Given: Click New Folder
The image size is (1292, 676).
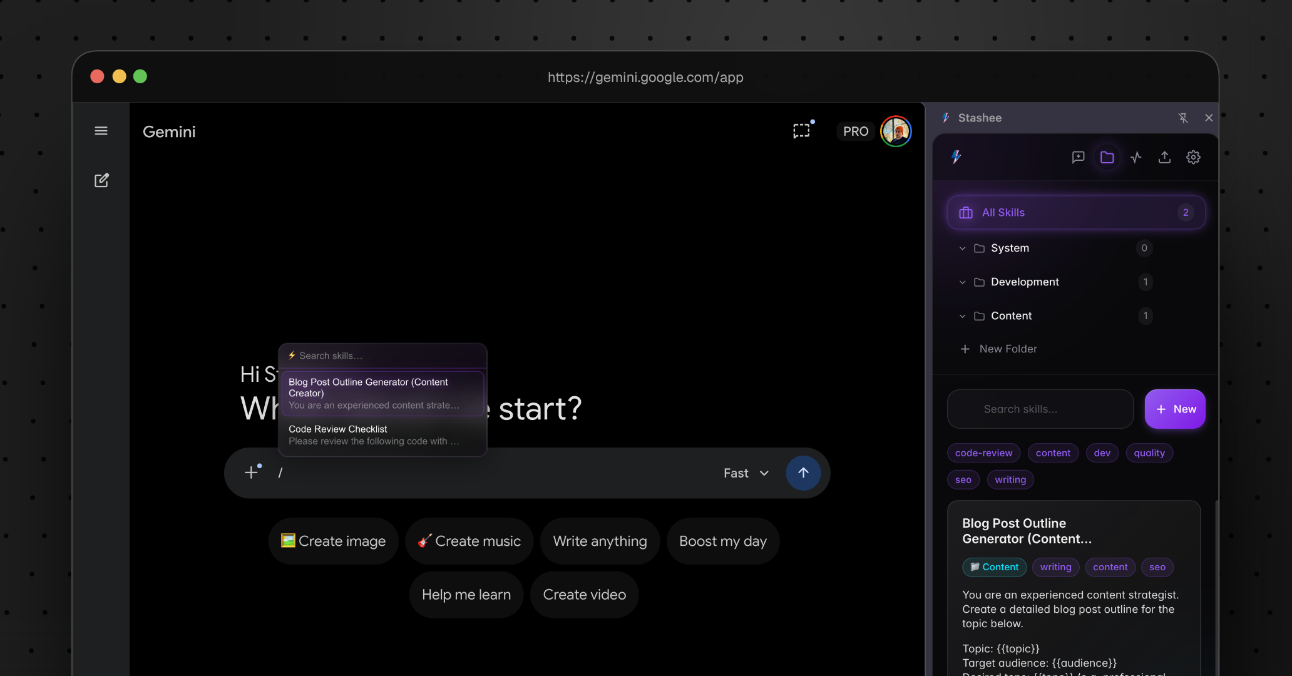Looking at the screenshot, I should [998, 349].
